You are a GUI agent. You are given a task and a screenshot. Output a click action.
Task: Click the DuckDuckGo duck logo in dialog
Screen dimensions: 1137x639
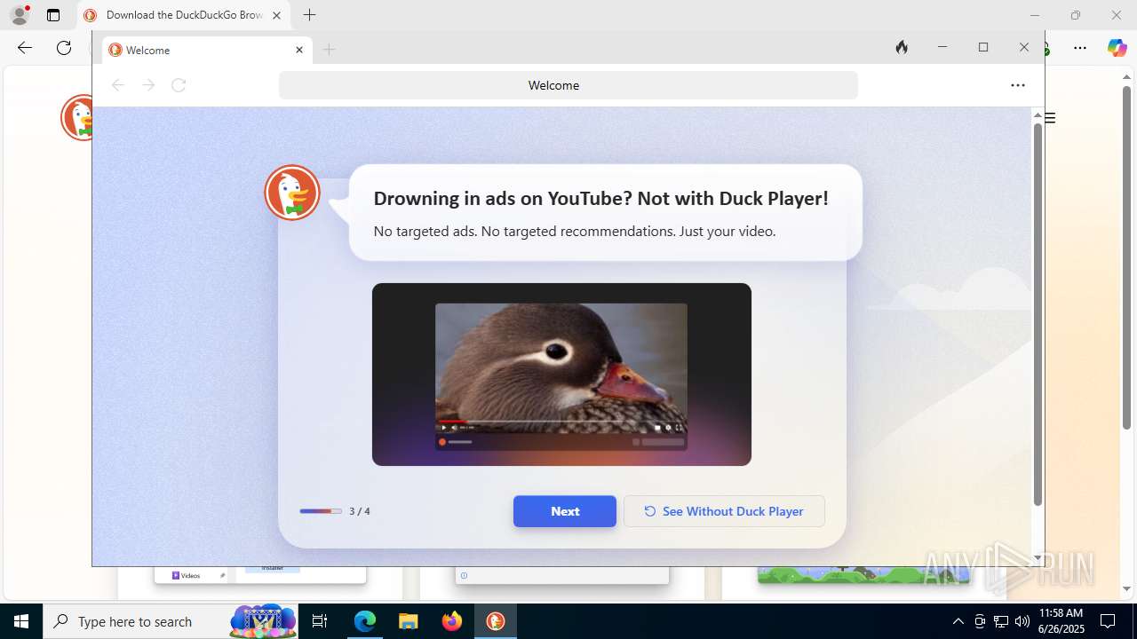(x=292, y=193)
